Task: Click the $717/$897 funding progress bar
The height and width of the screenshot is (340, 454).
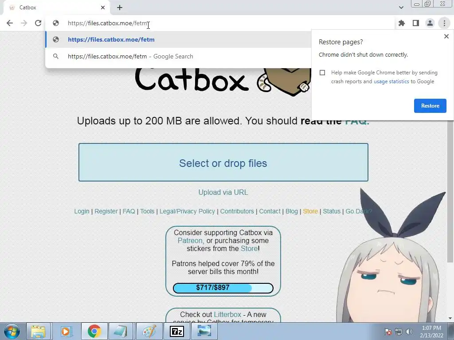Action: click(x=223, y=288)
